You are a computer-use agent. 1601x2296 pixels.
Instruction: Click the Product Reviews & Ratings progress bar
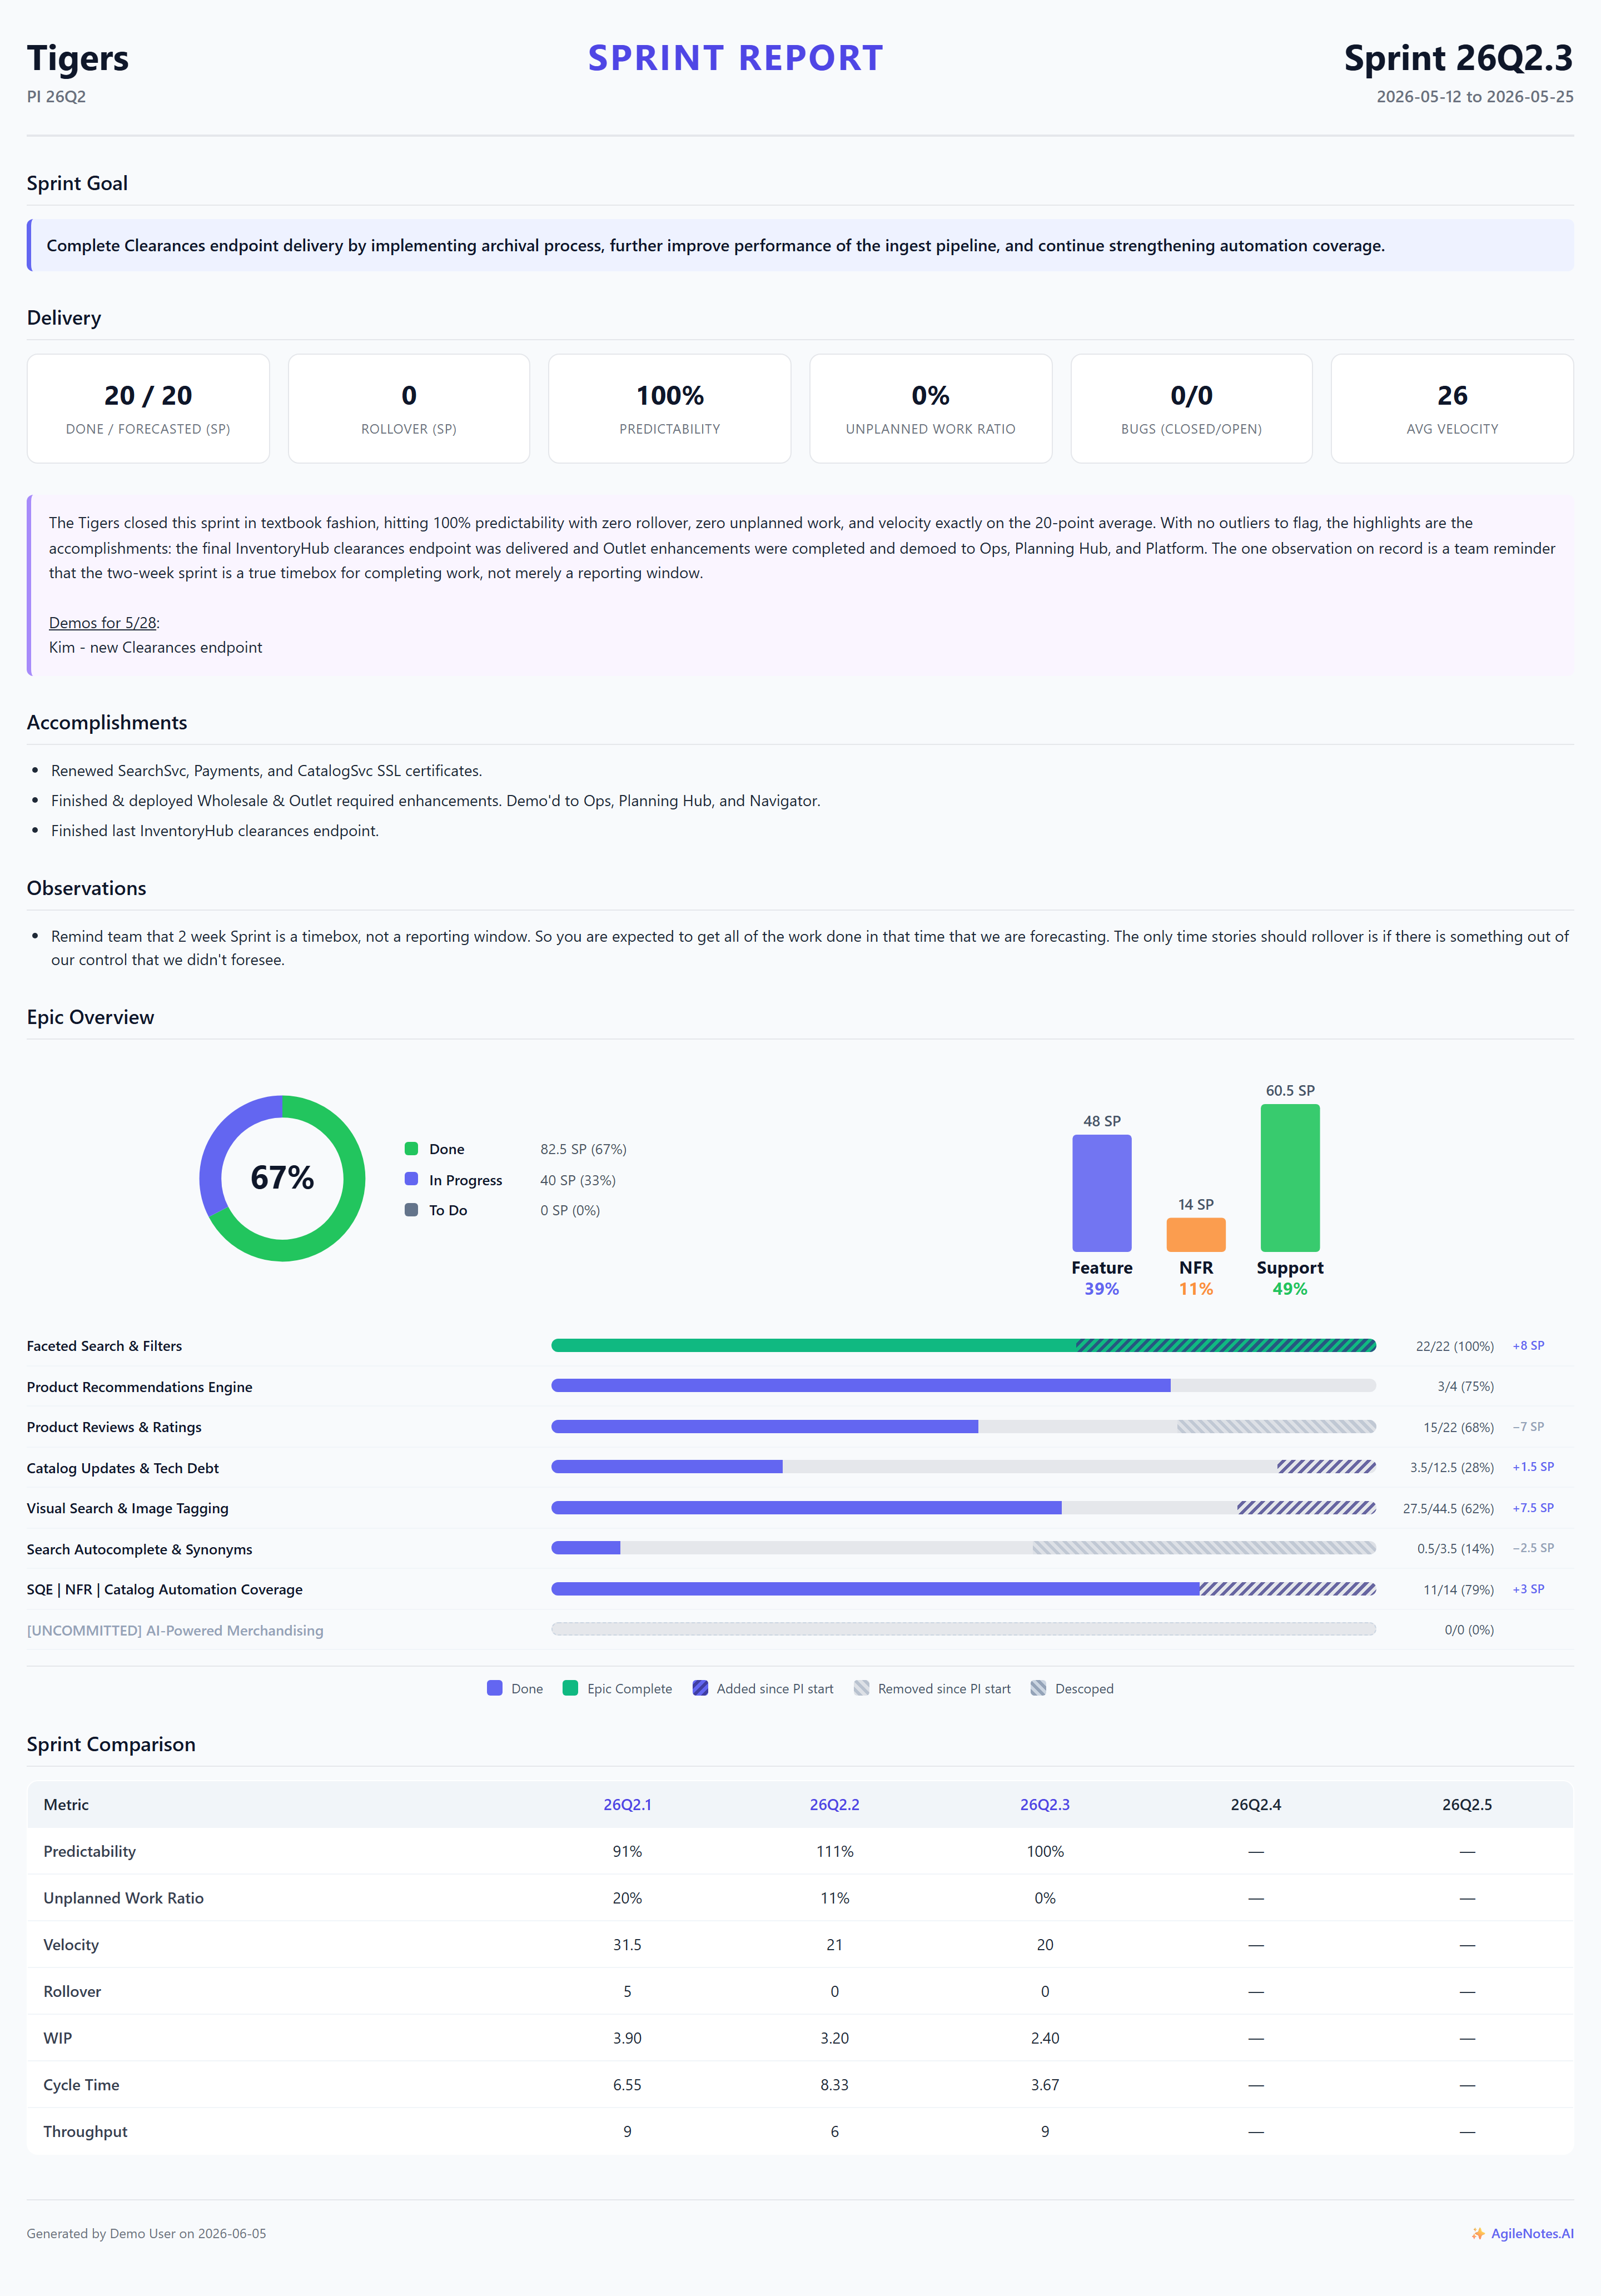963,1427
